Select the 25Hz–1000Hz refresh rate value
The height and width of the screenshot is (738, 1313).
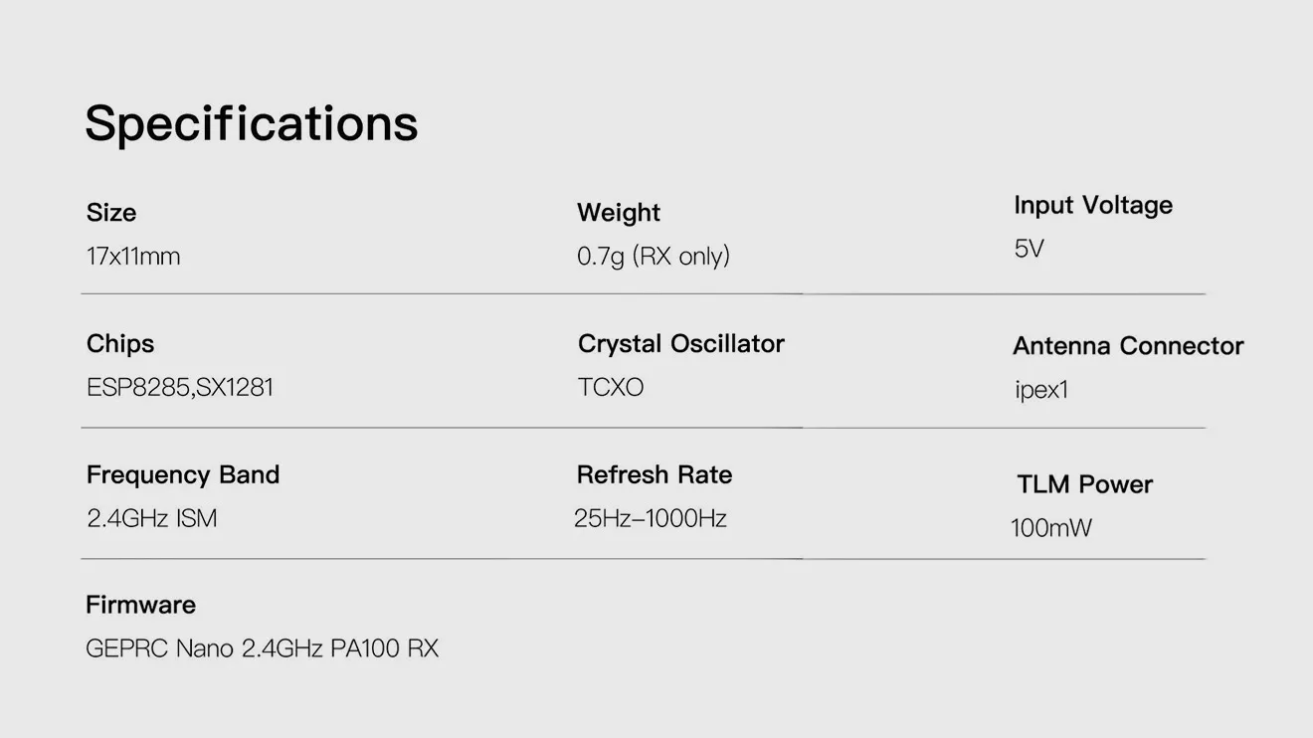[651, 518]
